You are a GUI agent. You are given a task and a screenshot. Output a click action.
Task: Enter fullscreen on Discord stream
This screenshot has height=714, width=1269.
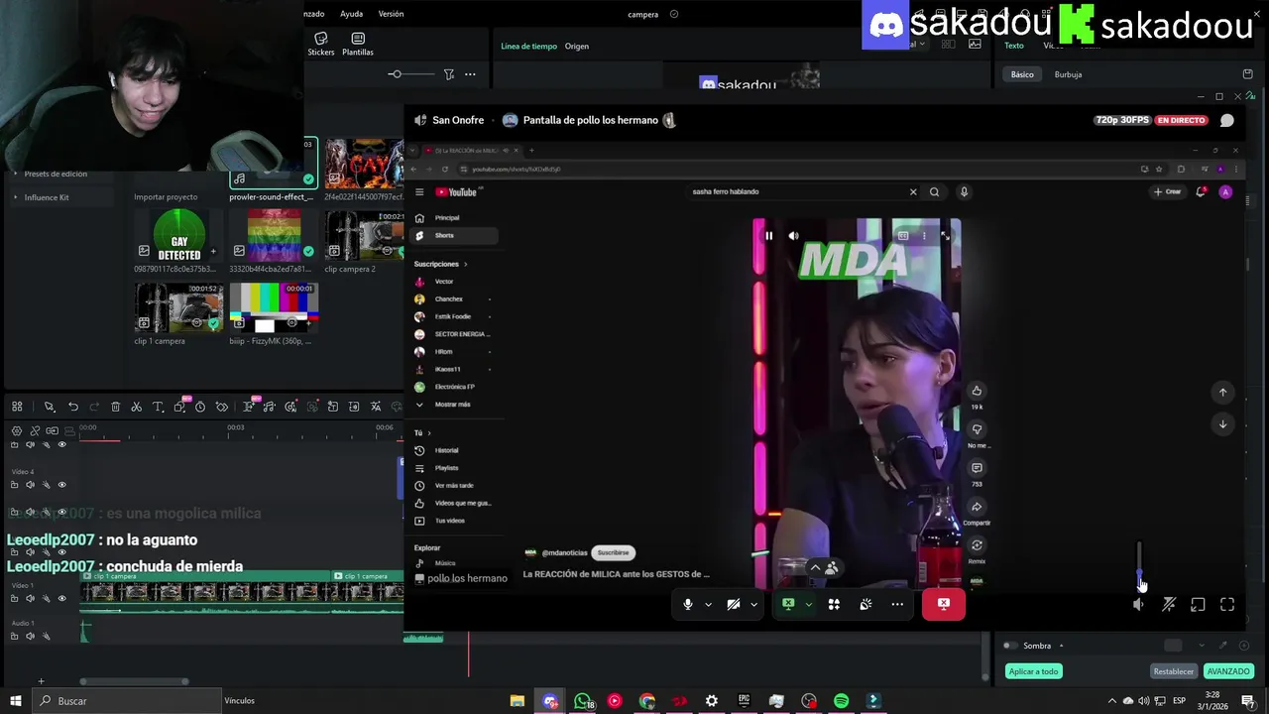(1227, 605)
